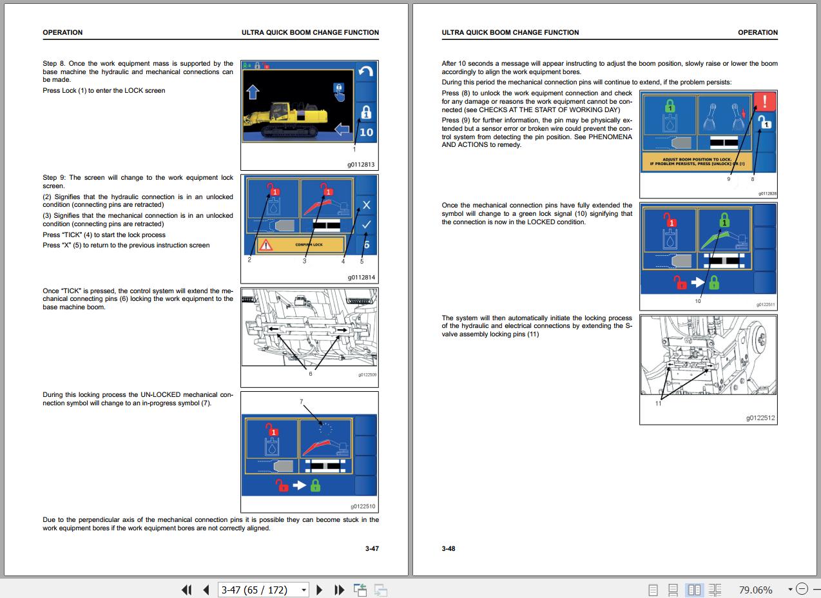Click 'Press Lock (1) to enter the LOCK screen'
Viewport: 821px width, 598px height.
[104, 90]
